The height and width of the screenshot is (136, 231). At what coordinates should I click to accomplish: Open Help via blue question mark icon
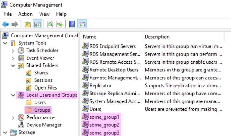click(72, 24)
